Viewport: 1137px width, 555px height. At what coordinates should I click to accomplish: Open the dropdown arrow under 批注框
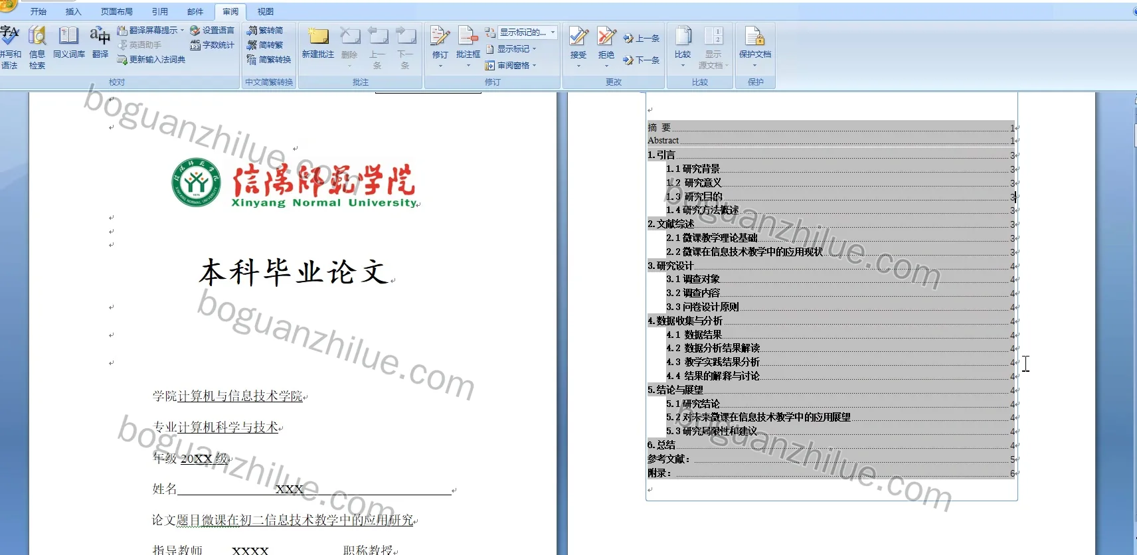(468, 66)
